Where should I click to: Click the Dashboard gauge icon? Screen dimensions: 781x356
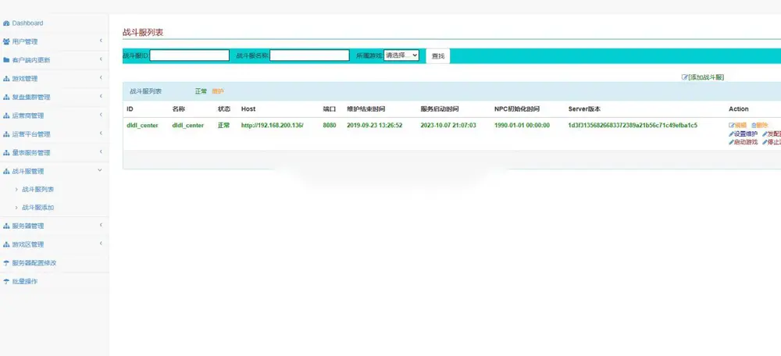6,23
